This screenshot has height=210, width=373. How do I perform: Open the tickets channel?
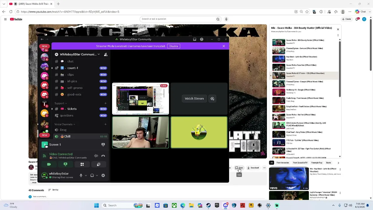coord(81,109)
